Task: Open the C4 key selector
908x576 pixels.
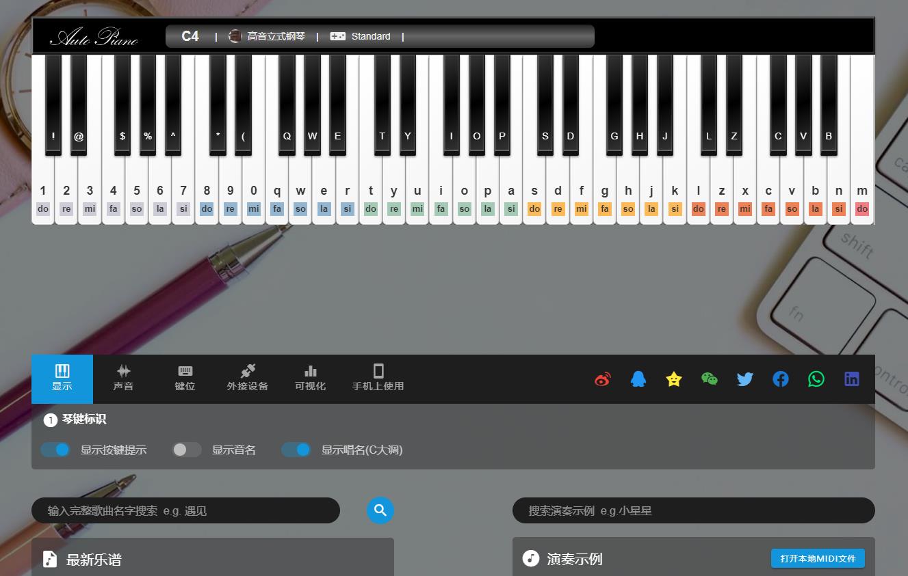Action: coord(190,36)
